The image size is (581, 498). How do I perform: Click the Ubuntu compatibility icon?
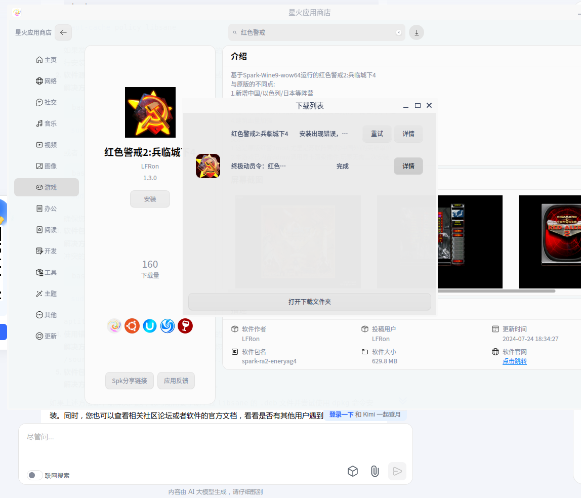tap(132, 326)
